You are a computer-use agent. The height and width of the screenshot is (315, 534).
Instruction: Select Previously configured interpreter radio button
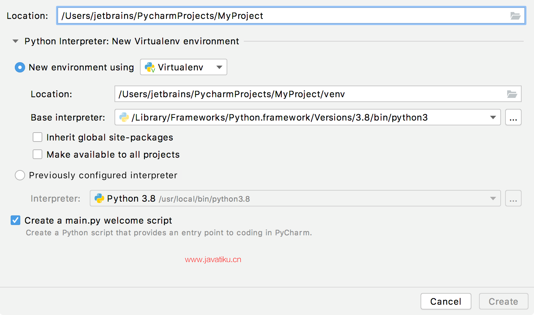20,175
